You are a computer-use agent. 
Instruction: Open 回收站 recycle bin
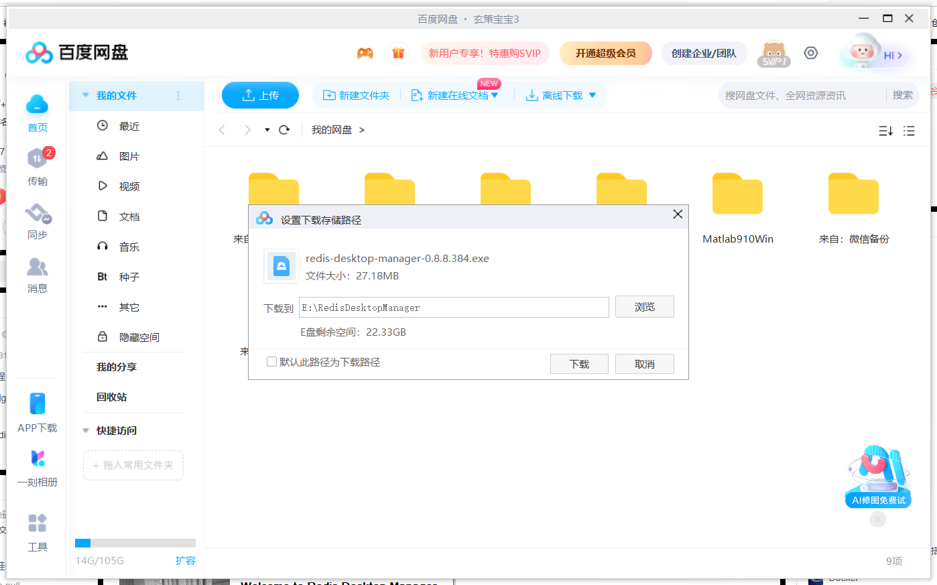pos(111,397)
